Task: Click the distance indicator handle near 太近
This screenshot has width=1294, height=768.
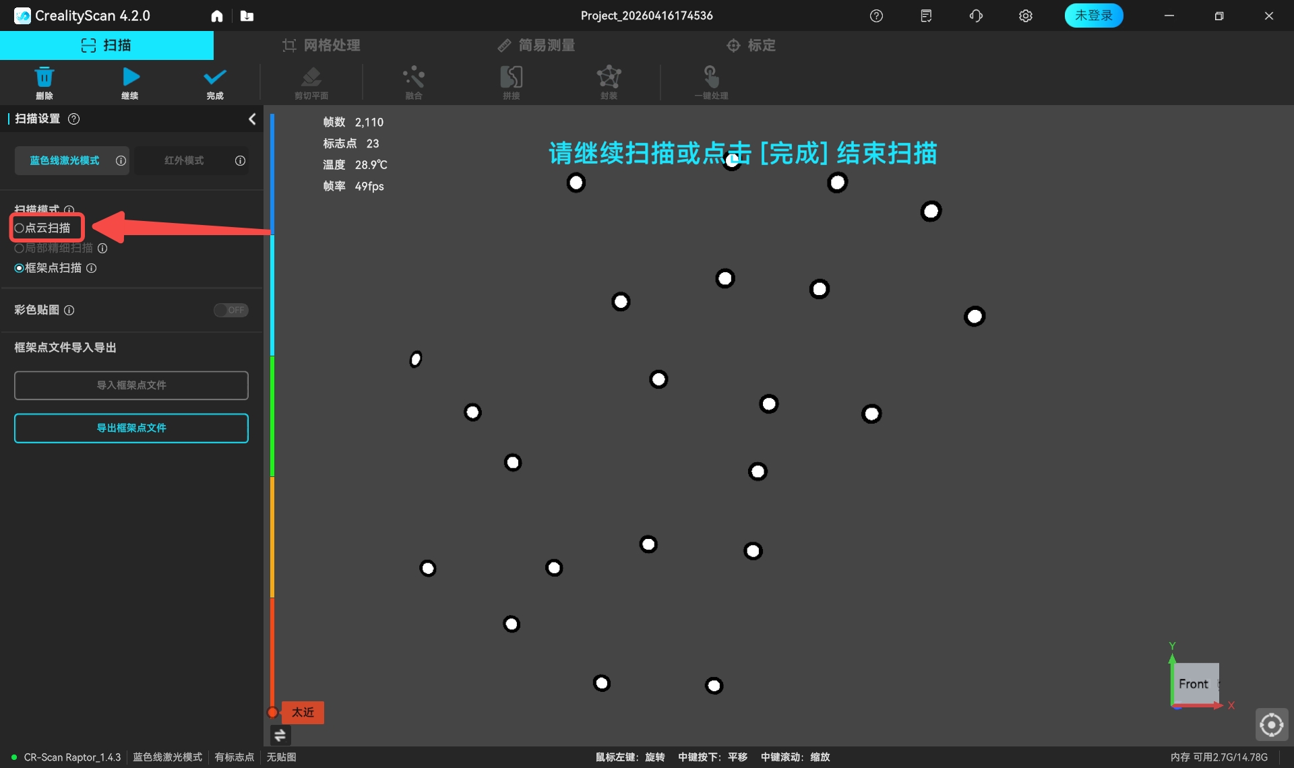Action: click(x=272, y=712)
